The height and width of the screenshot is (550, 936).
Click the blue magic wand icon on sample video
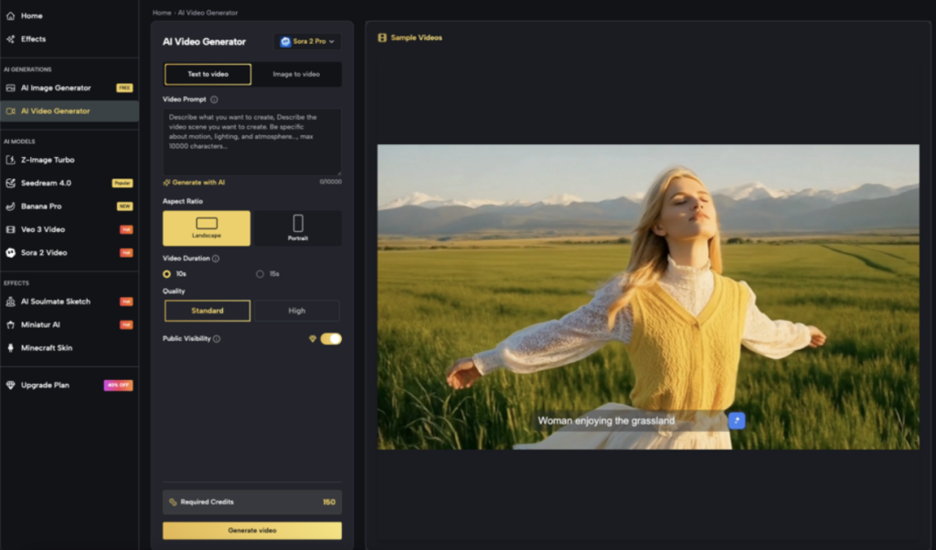(x=737, y=420)
